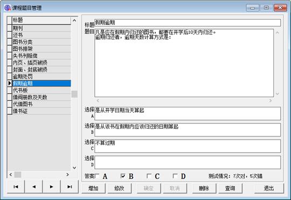The height and width of the screenshot is (200, 291).
Task: Go to previous record arrow button
Action: 33,187
